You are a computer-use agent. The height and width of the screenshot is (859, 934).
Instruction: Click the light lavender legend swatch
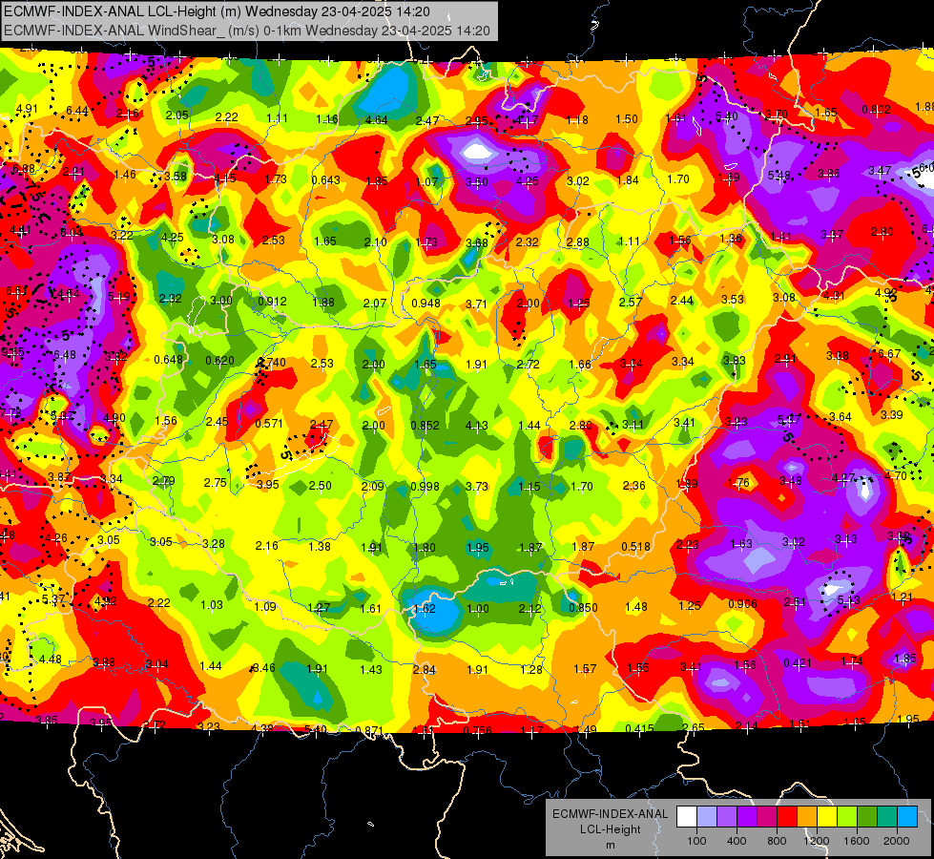tap(706, 816)
